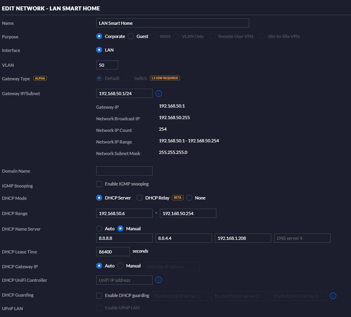This screenshot has width=351, height=317.
Task: Click the Network IP Range value
Action: coord(189,141)
